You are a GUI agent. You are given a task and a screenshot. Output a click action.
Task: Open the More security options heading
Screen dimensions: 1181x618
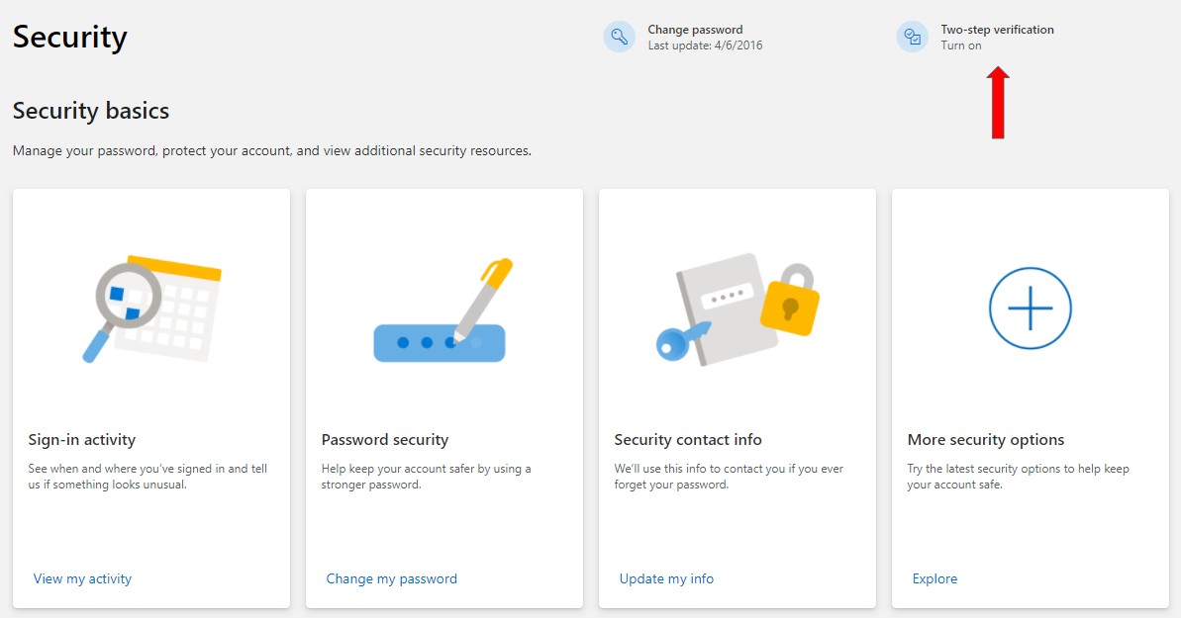[x=986, y=439]
